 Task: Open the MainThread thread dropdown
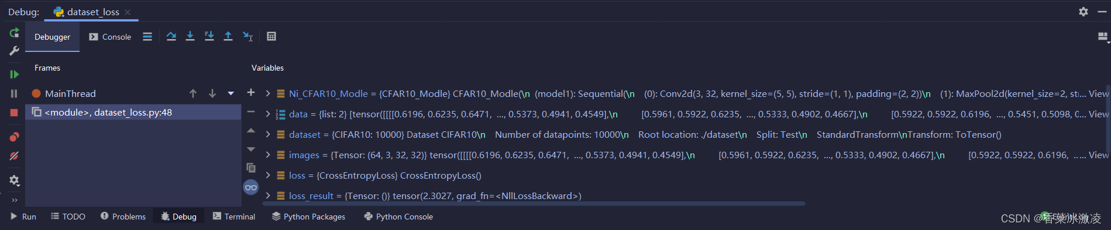[x=231, y=93]
